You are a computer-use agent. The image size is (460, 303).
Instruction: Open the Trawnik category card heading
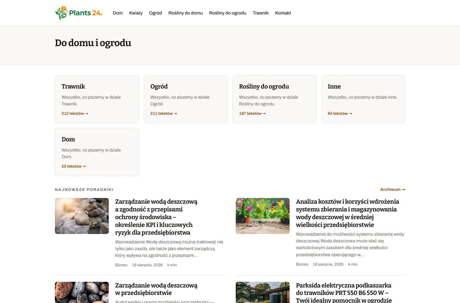pyautogui.click(x=73, y=87)
